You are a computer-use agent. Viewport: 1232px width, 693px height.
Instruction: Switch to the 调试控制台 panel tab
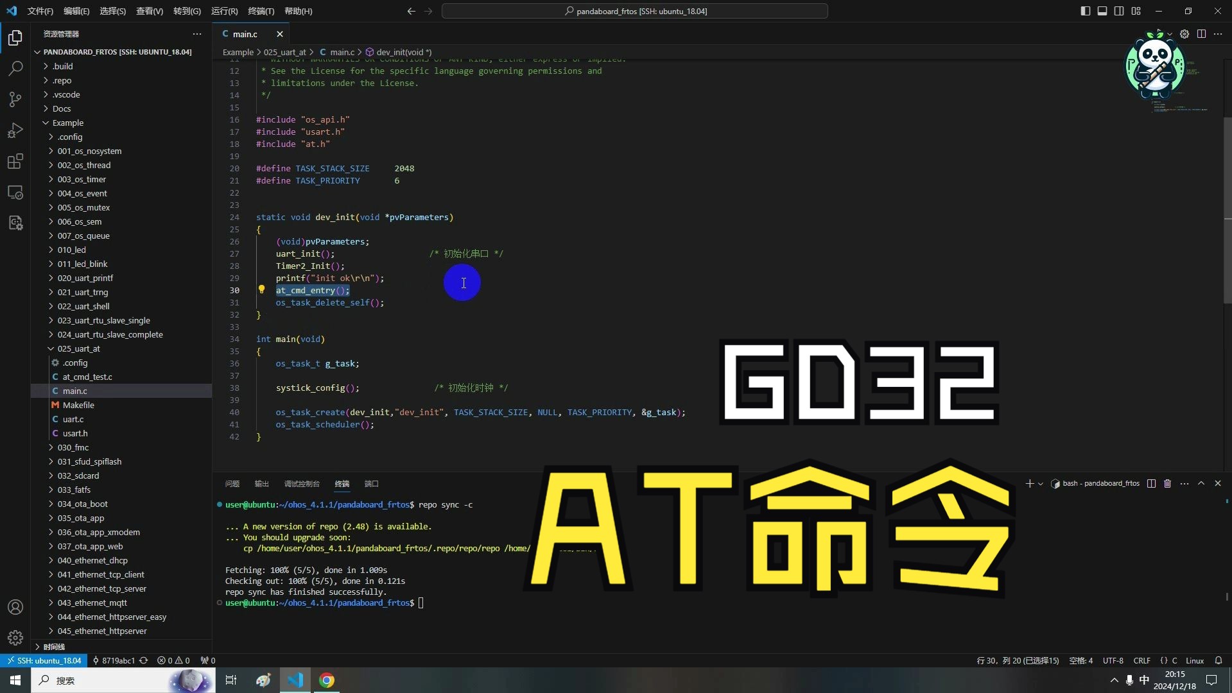pos(302,483)
